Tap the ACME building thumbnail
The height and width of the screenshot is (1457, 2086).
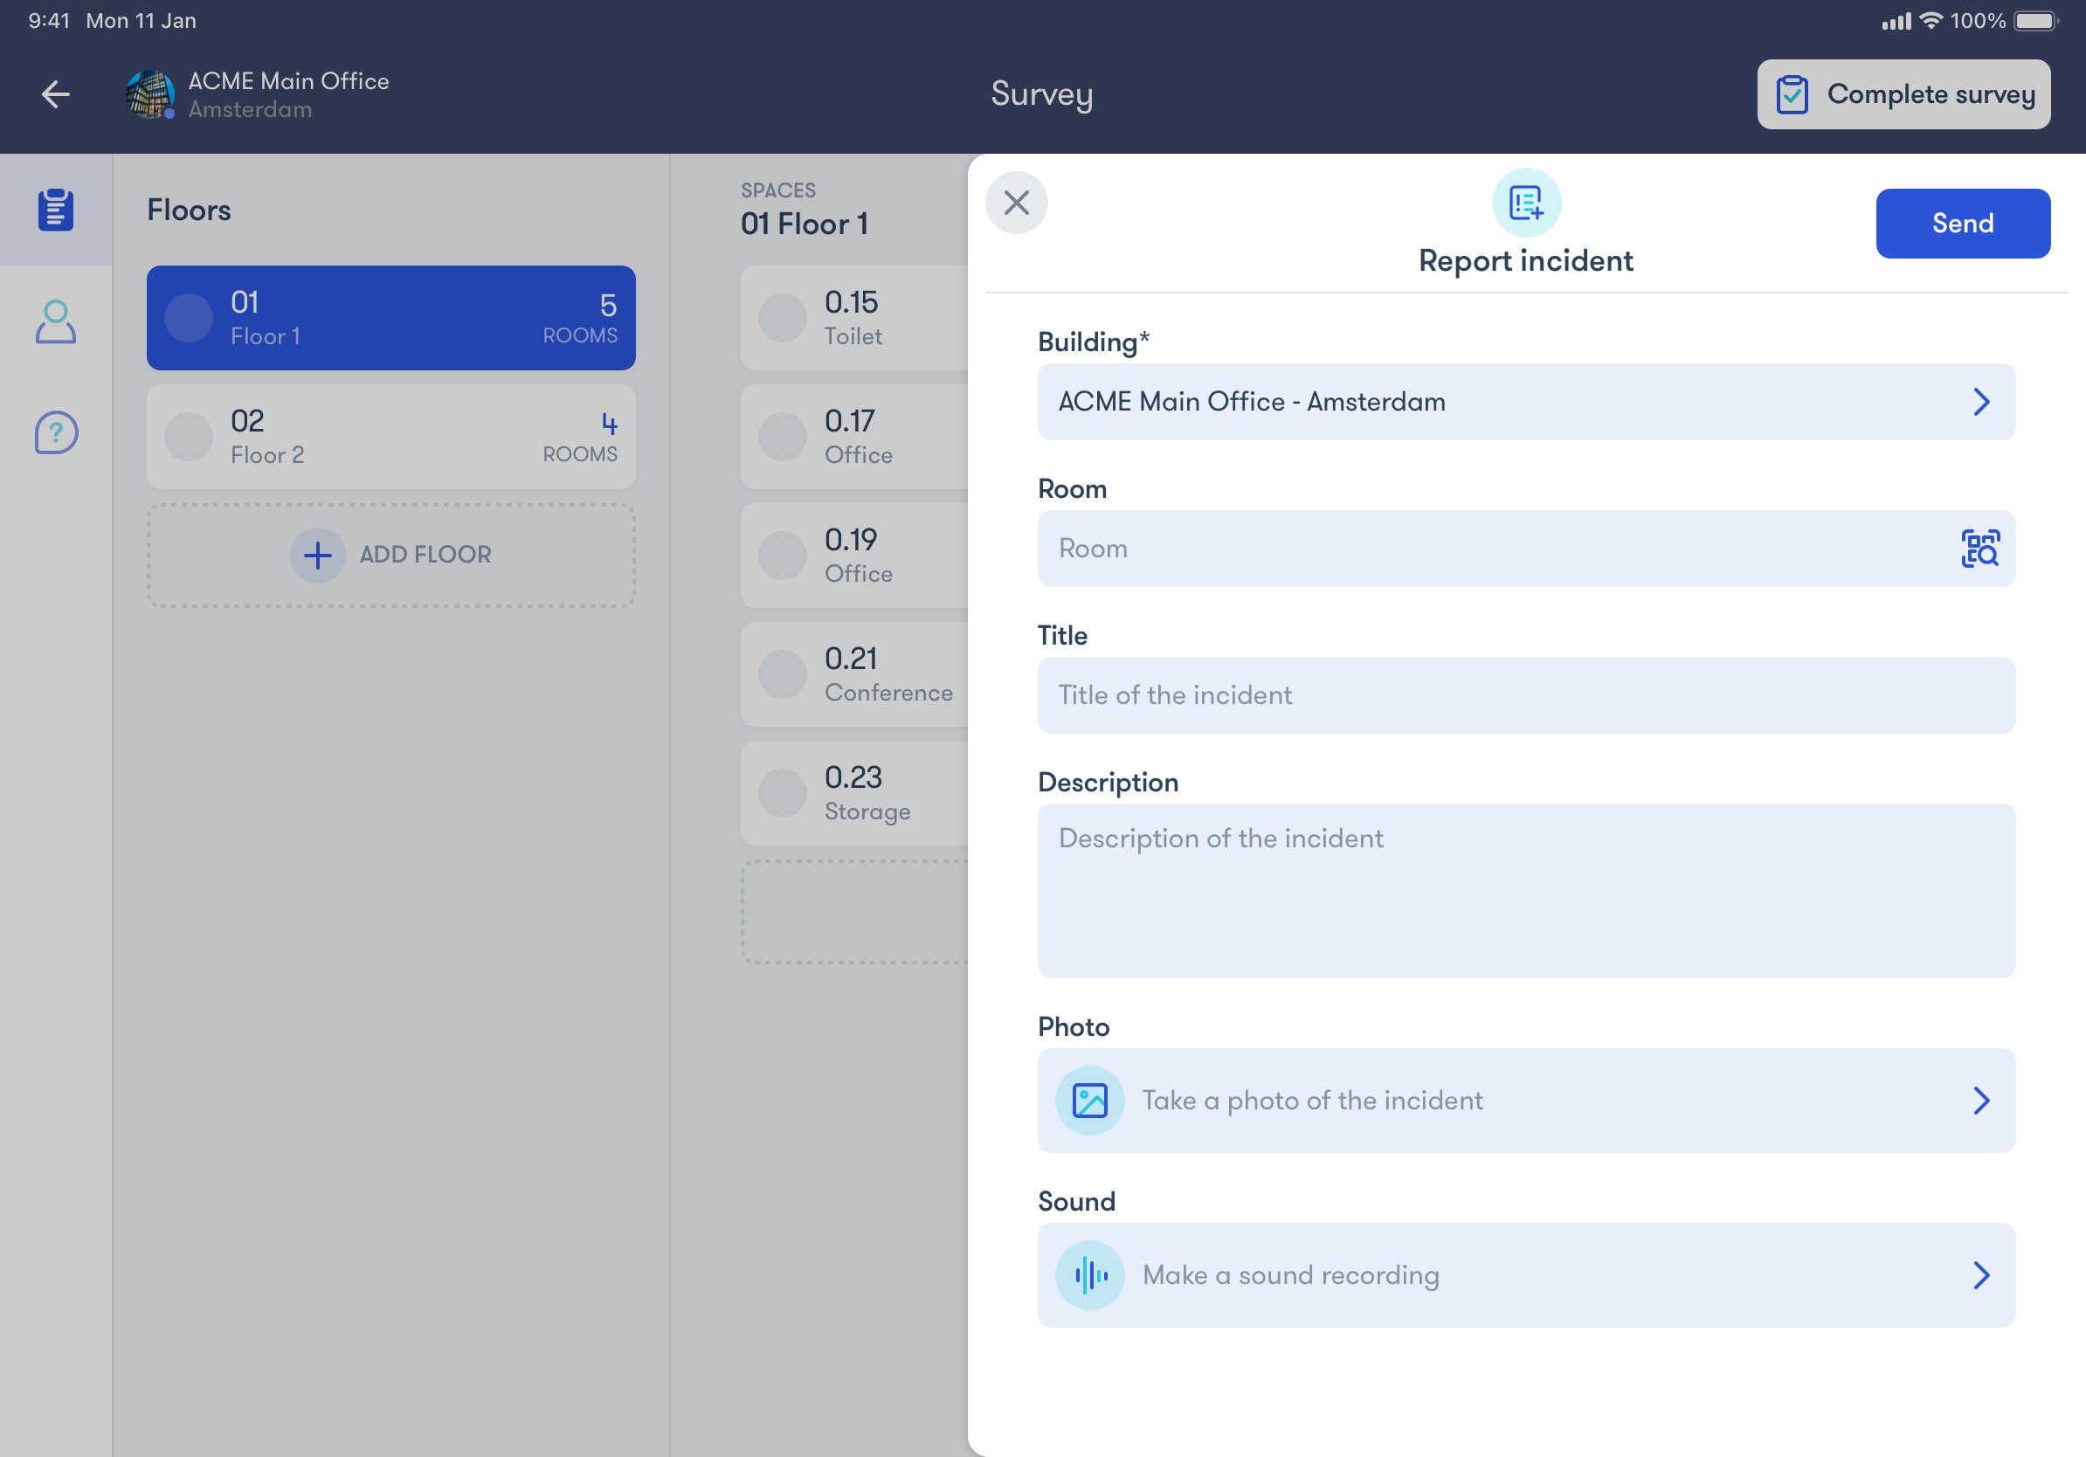[150, 93]
